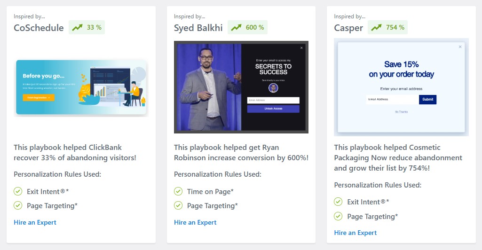Click the circular avatar in Syed Balkhi preview
The height and width of the screenshot is (250, 482).
click(x=273, y=88)
